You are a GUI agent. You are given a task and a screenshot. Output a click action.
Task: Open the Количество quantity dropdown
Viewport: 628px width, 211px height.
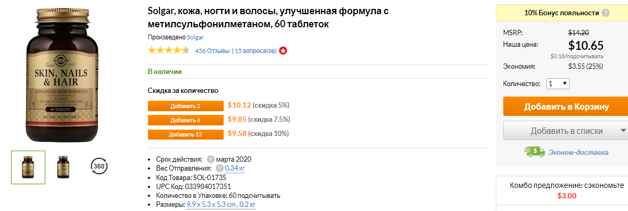[x=558, y=83]
